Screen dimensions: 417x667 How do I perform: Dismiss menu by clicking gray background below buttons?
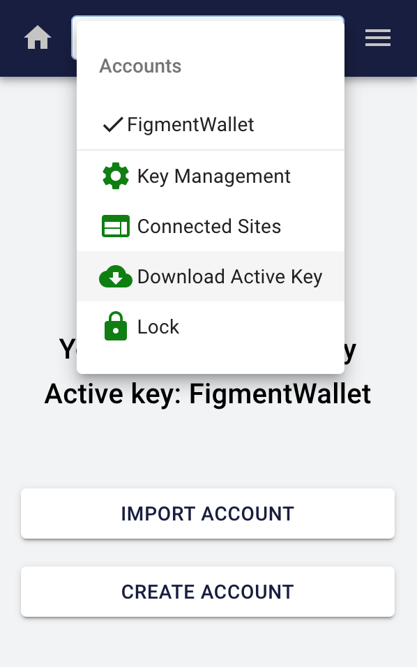[x=208, y=643]
